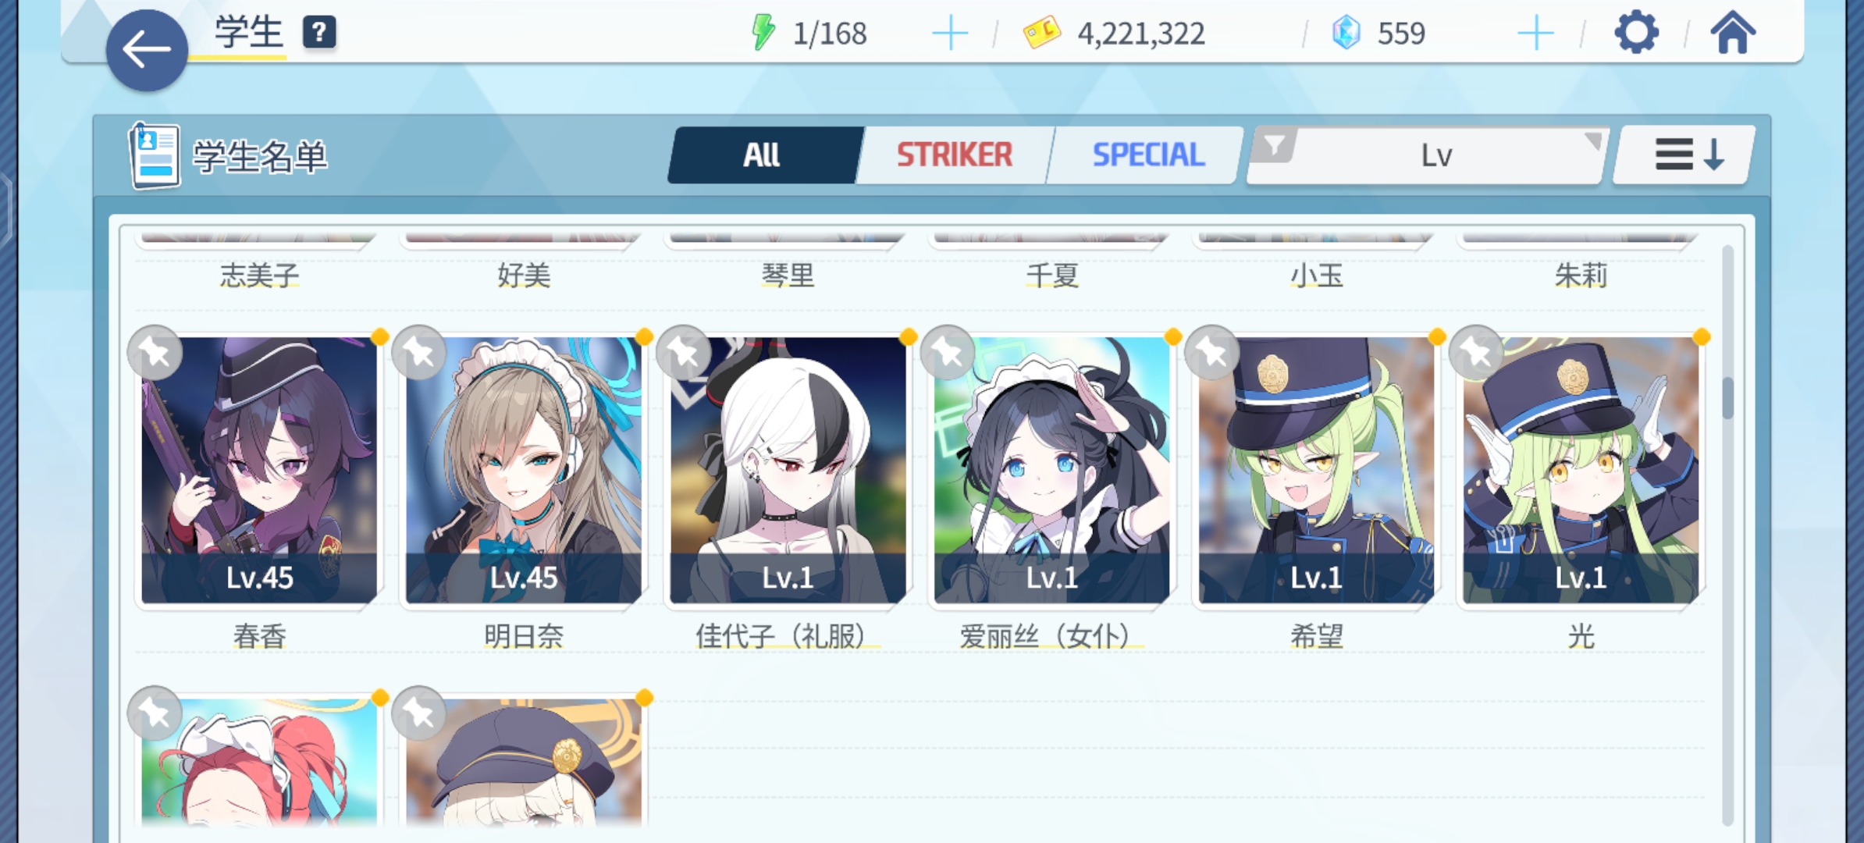Expand the Lv sort dropdown
Screen dimensions: 1864x843
coord(1427,155)
